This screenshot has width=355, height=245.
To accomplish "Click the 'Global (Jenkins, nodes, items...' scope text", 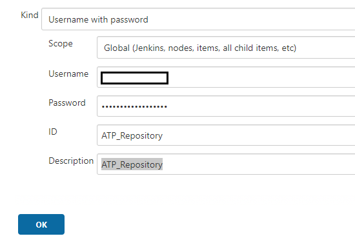I will pos(200,48).
